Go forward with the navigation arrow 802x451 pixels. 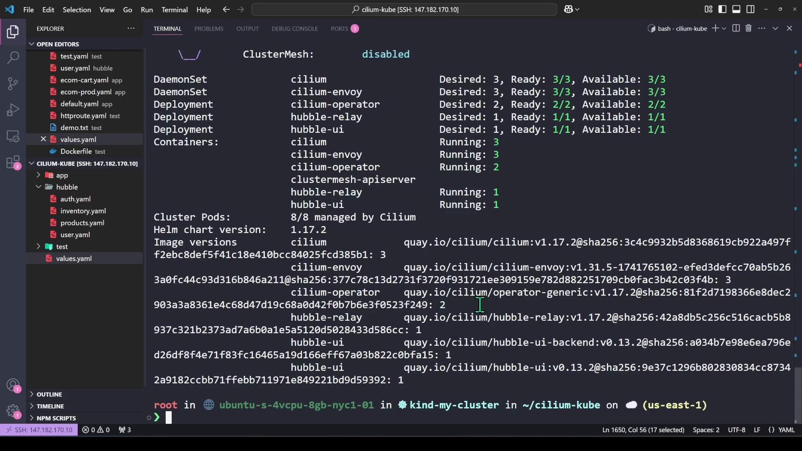[x=240, y=9]
